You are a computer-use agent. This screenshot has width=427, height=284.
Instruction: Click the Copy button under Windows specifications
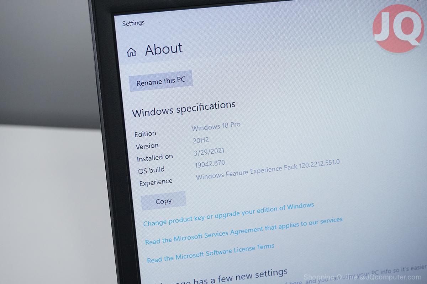pos(164,201)
